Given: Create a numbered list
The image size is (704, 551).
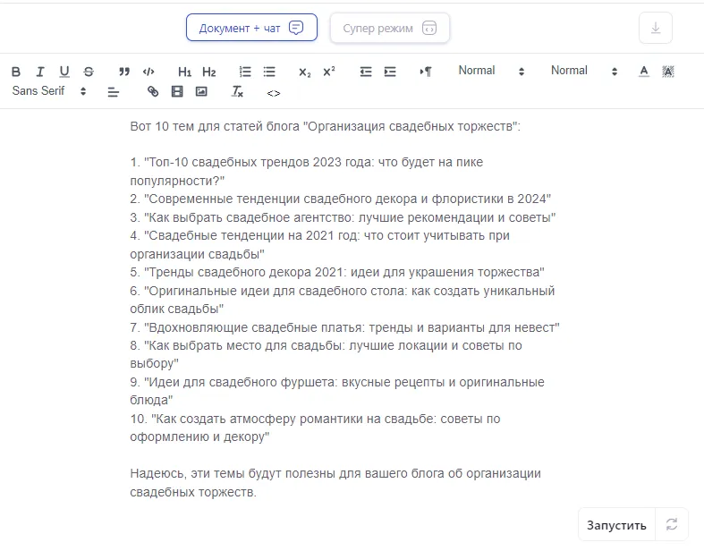Looking at the screenshot, I should (245, 72).
